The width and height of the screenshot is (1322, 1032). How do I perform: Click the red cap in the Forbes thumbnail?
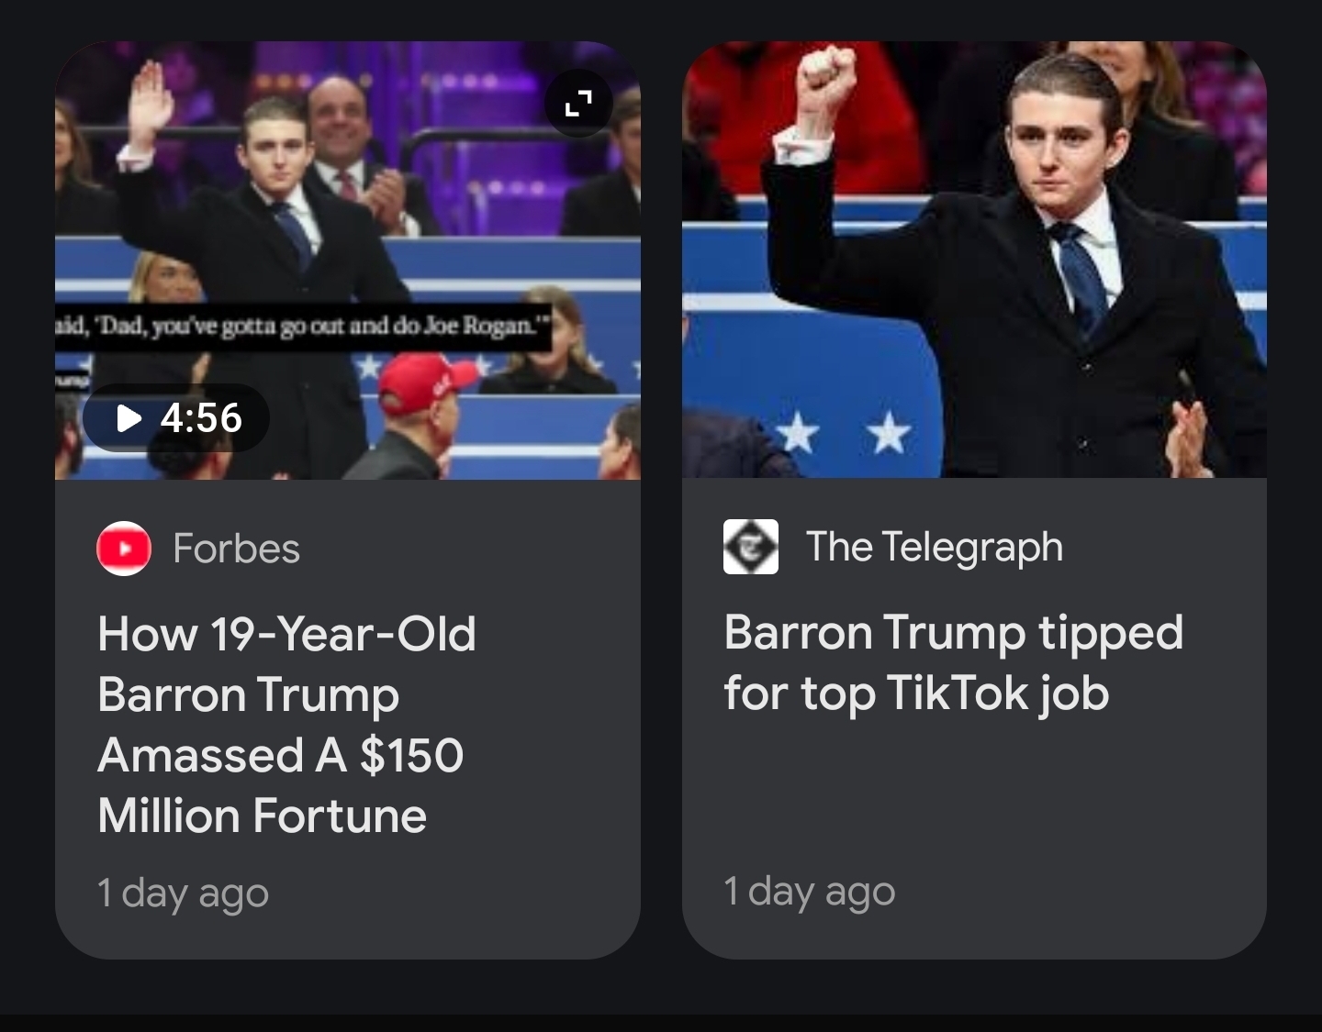pos(430,379)
